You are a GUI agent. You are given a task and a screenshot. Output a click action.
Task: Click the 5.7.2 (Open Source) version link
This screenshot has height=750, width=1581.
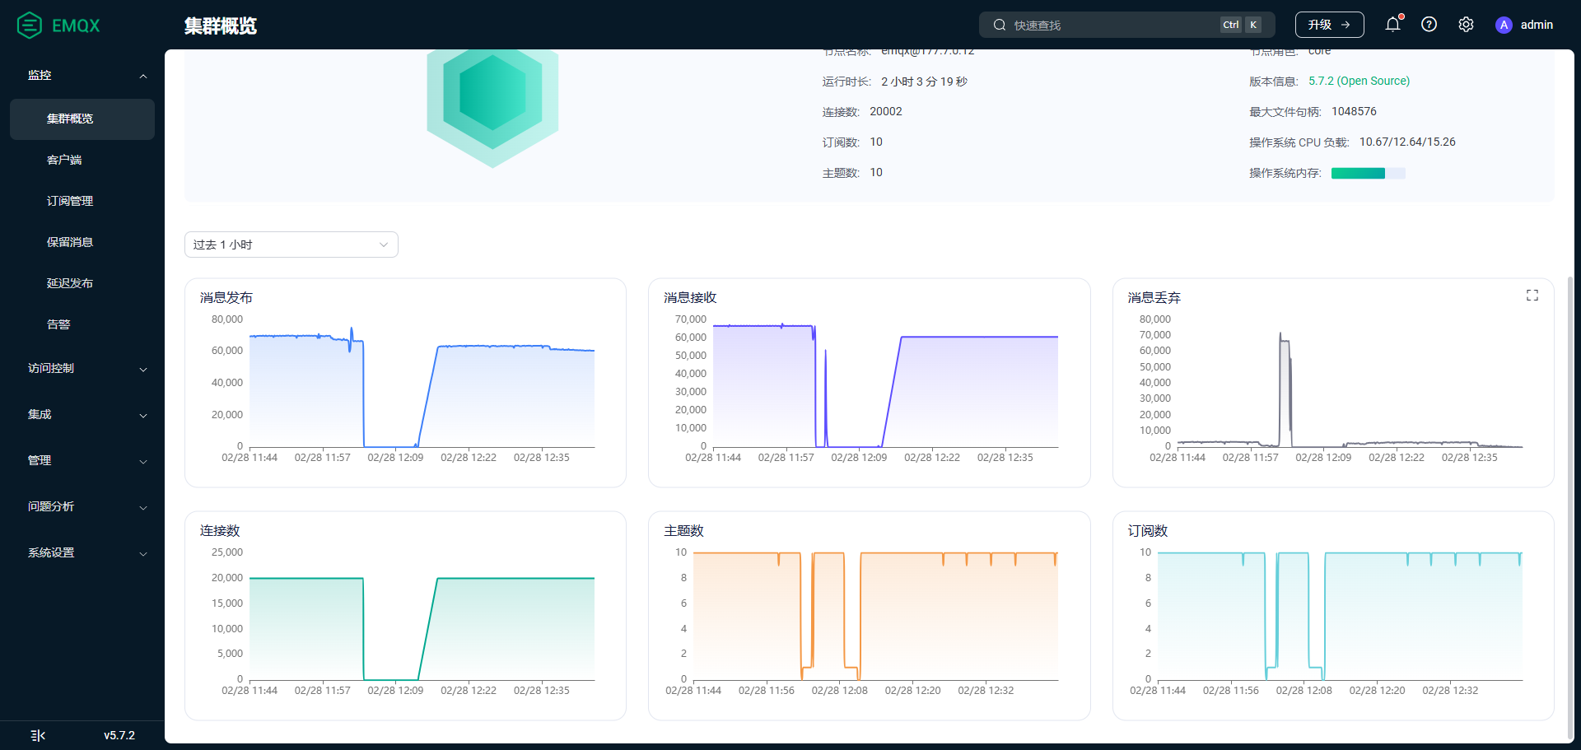tap(1359, 82)
